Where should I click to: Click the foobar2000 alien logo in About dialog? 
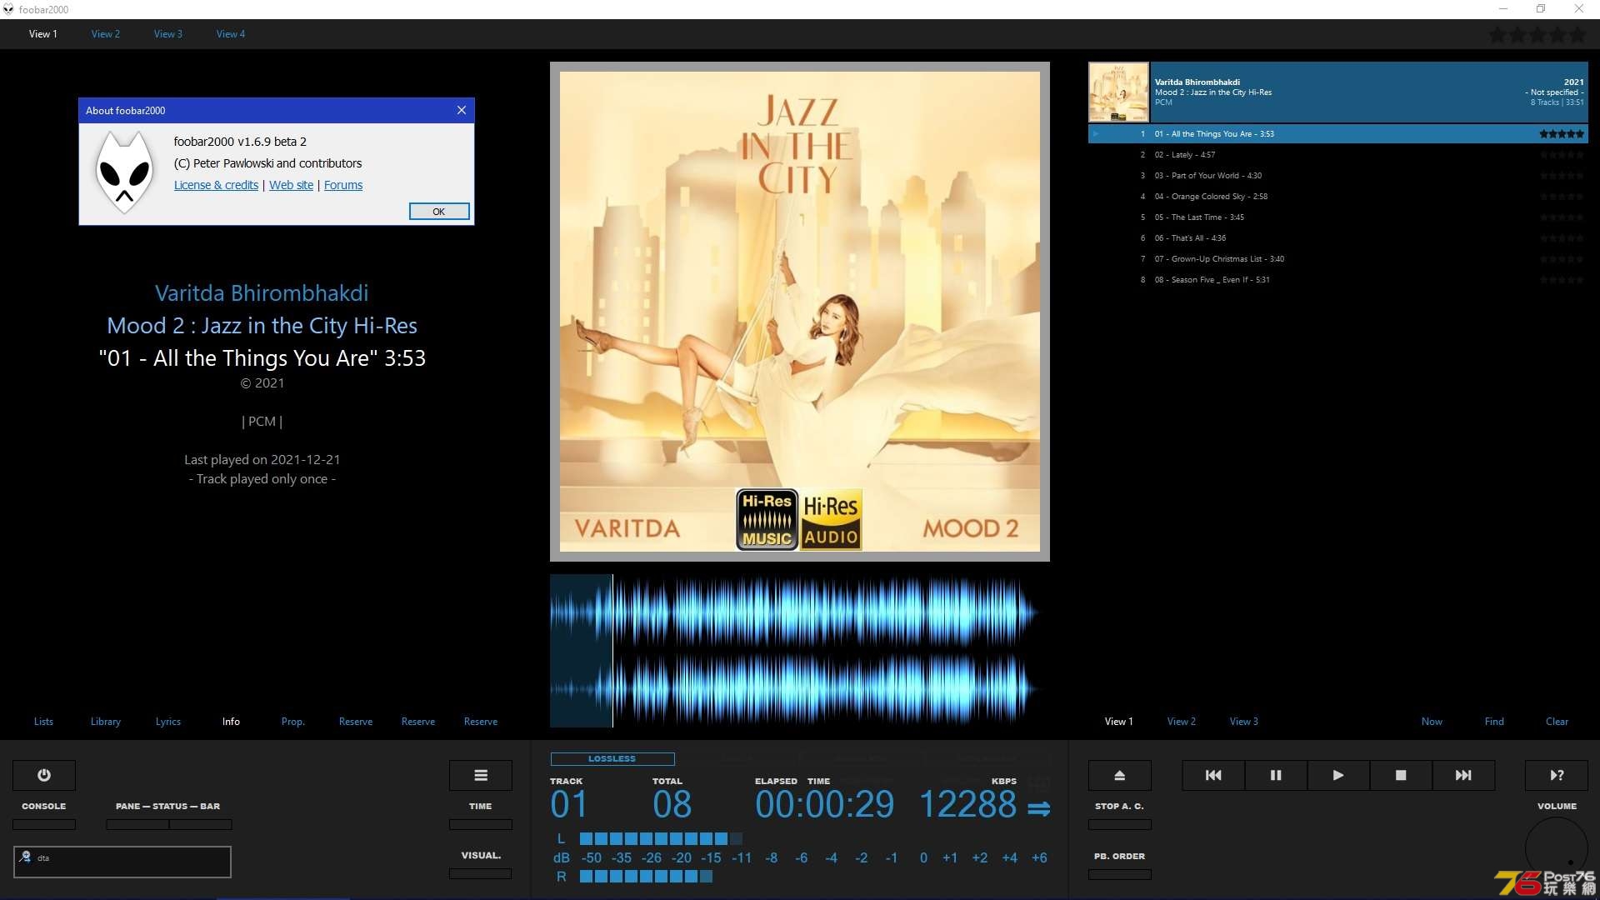tap(124, 172)
